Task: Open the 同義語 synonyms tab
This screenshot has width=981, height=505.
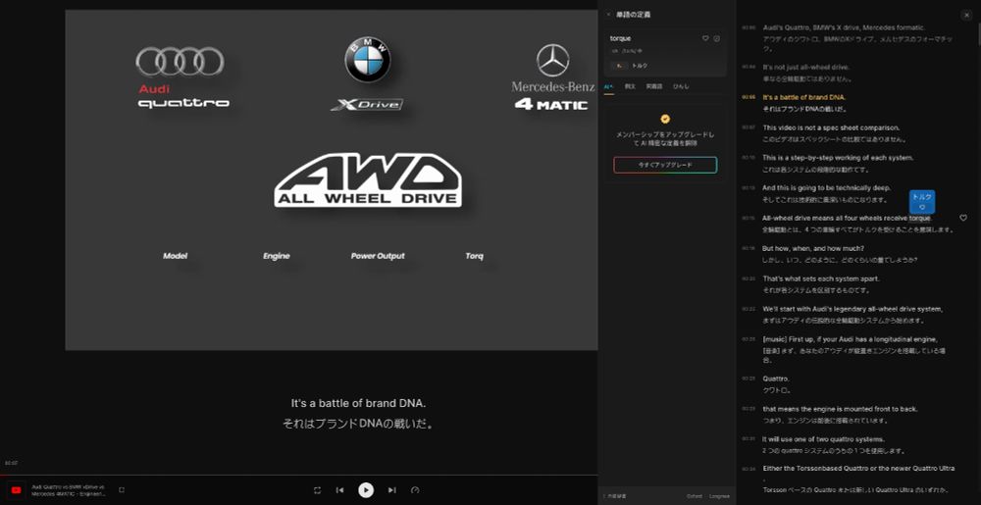Action: tap(653, 86)
